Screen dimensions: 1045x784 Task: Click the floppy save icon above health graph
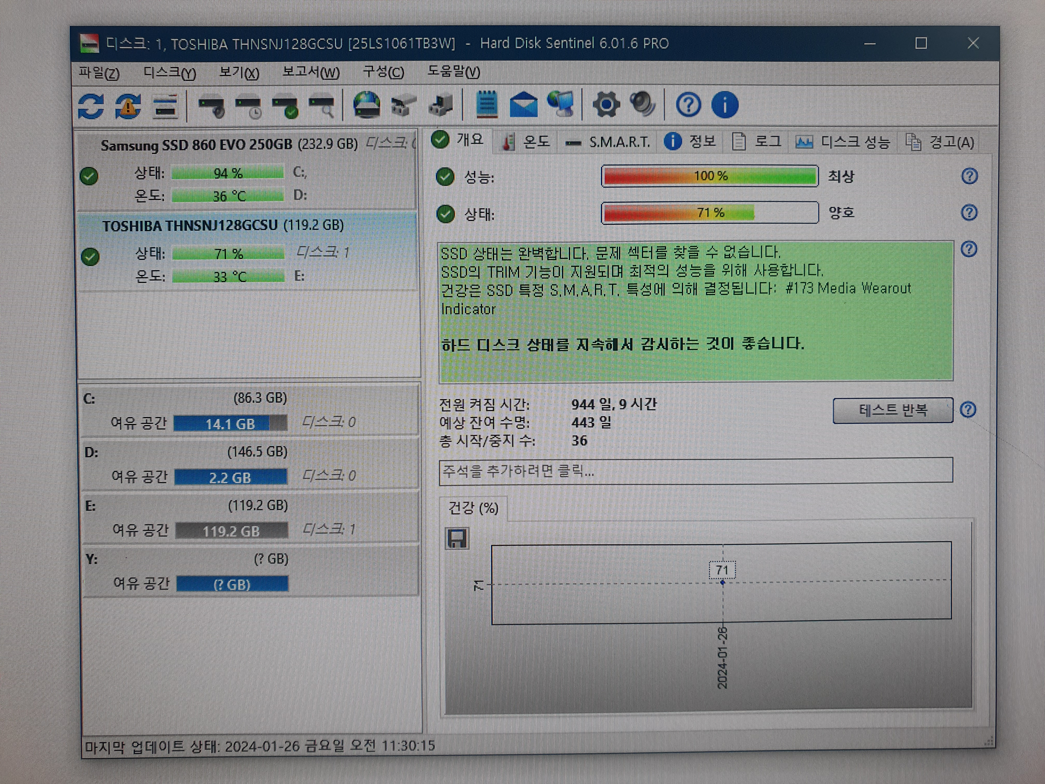tap(457, 538)
